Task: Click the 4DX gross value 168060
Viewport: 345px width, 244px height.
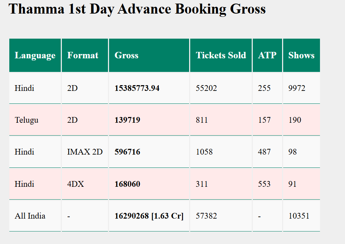Action: point(127,184)
